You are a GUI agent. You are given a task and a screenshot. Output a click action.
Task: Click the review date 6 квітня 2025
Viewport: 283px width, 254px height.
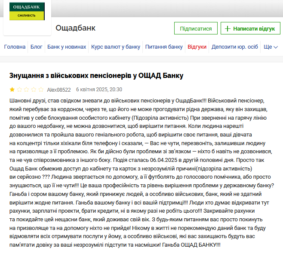99,90
